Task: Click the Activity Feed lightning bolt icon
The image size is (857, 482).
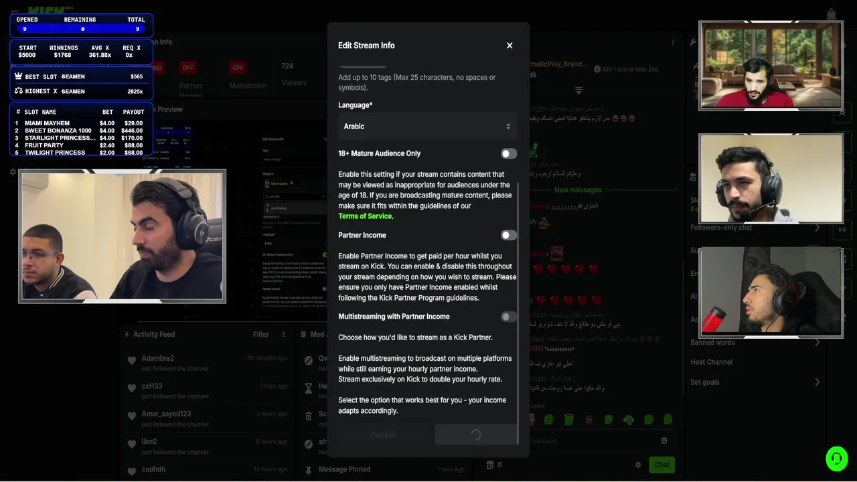Action: tap(127, 334)
